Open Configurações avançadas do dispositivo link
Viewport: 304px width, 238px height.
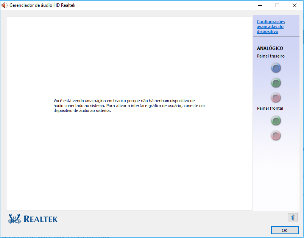[271, 26]
